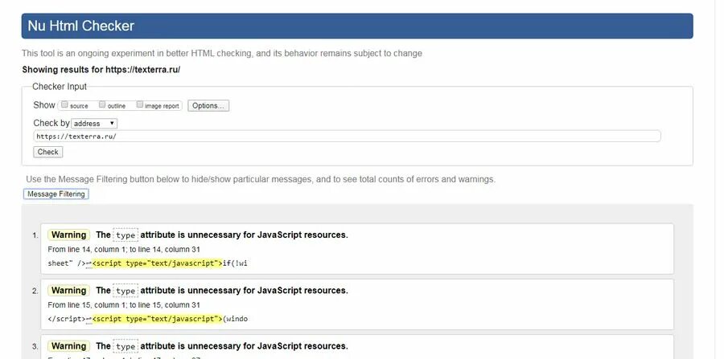This screenshot has width=724, height=359.
Task: Select the 'ongoing experiment' description text
Action: [x=222, y=54]
